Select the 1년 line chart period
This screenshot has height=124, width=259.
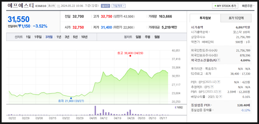pos(59,37)
